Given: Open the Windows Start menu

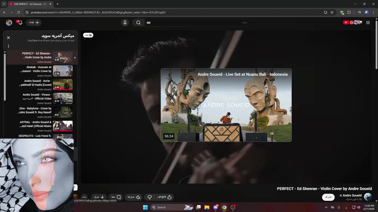Looking at the screenshot, I should 145,207.
